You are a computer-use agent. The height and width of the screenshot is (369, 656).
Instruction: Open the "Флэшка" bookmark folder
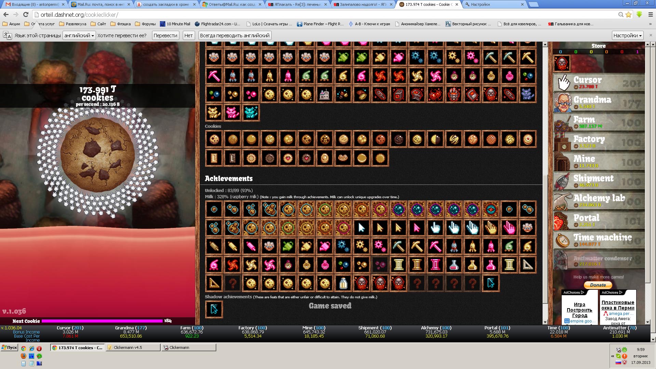(x=121, y=24)
